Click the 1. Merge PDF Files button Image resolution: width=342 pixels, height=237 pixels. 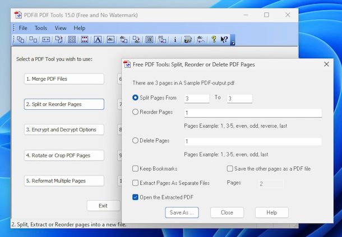click(64, 78)
